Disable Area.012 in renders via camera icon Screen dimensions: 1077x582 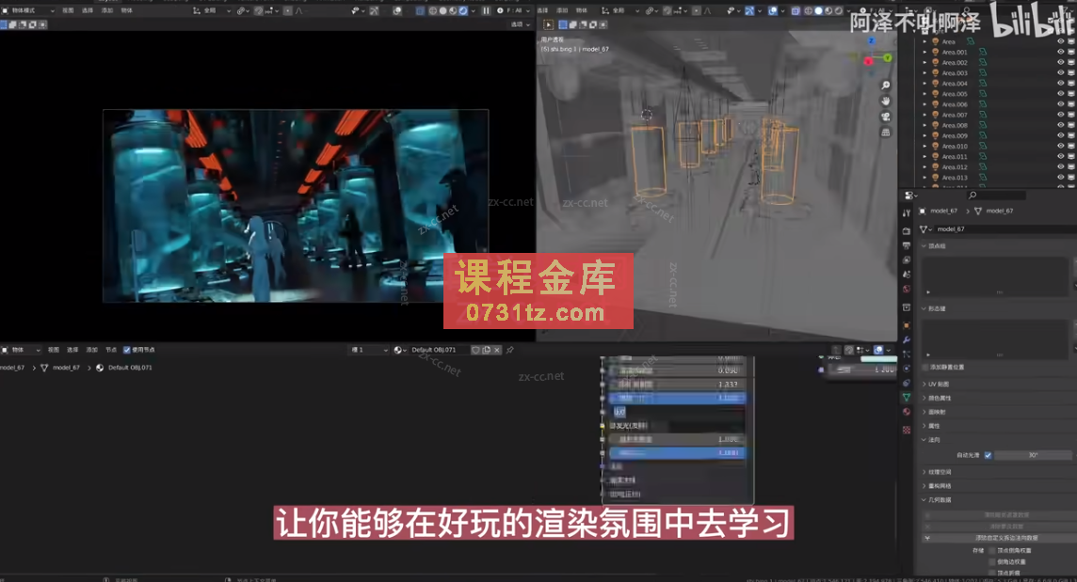click(x=1071, y=166)
